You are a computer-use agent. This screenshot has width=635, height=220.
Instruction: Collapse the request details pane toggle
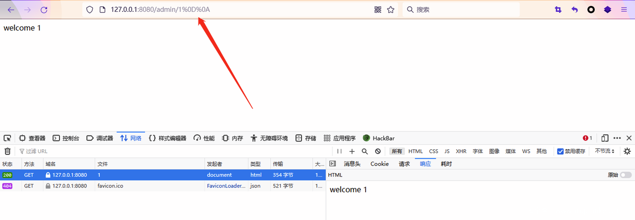click(x=332, y=164)
